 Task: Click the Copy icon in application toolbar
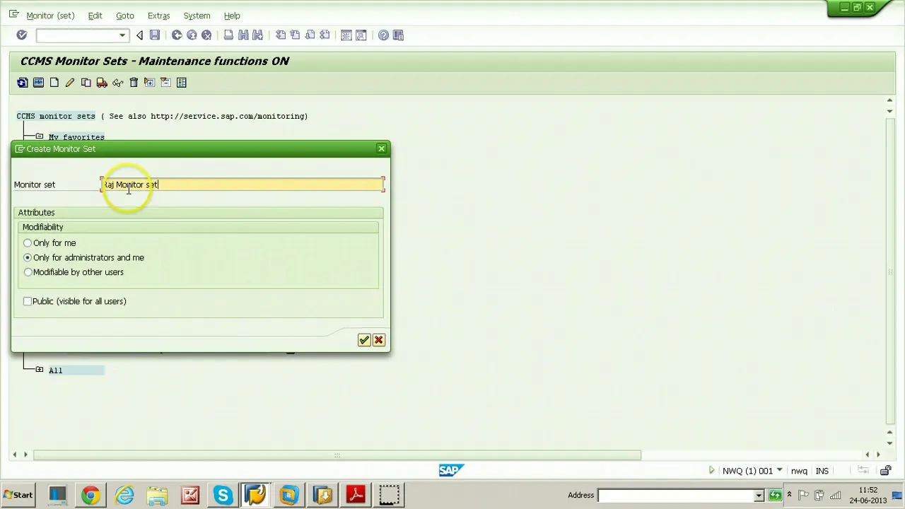click(86, 83)
